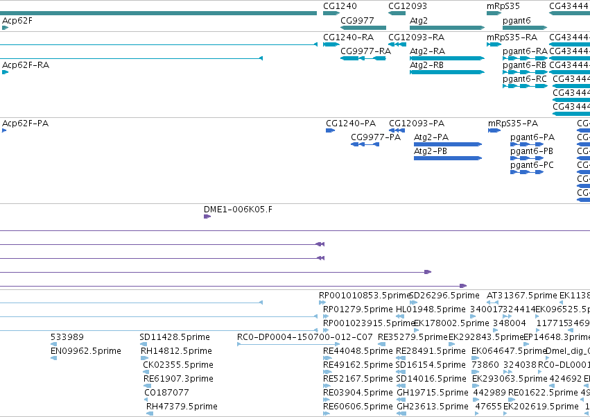Select the CG12093-PA protein label

click(x=417, y=124)
